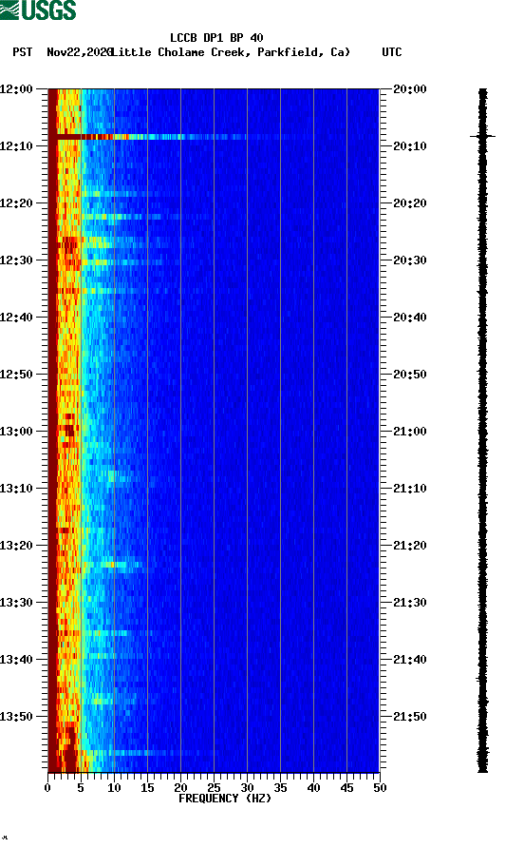Click the 15 Hz frequency tick label
The height and width of the screenshot is (848, 524).
tap(147, 788)
